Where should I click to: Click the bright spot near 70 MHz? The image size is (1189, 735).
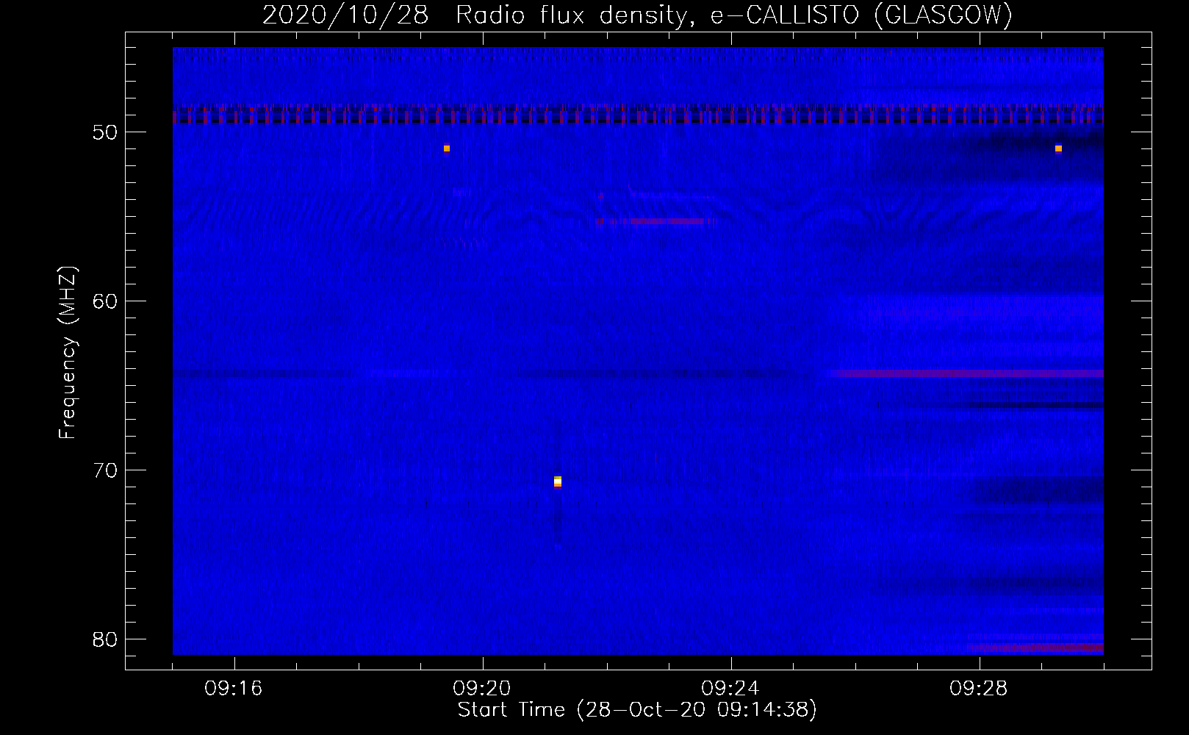558,481
